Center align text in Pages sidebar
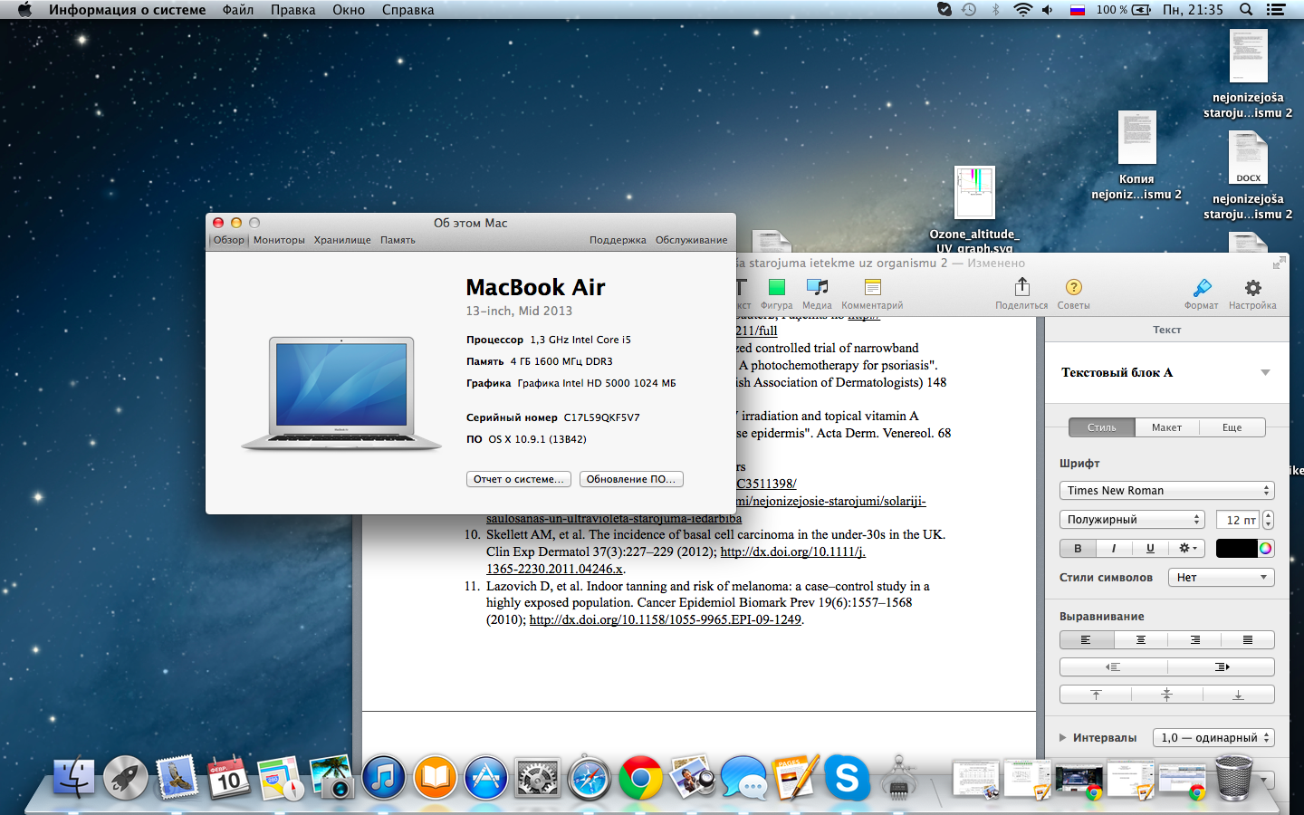 (x=1140, y=639)
